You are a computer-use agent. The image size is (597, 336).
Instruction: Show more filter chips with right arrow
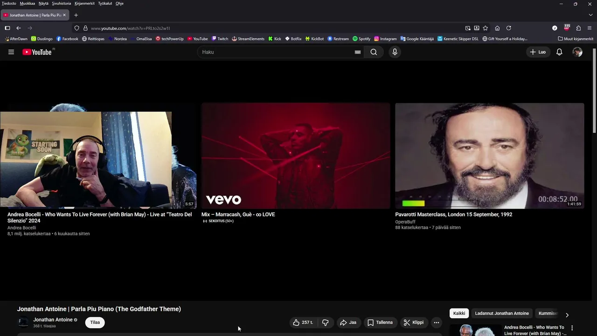(567, 315)
